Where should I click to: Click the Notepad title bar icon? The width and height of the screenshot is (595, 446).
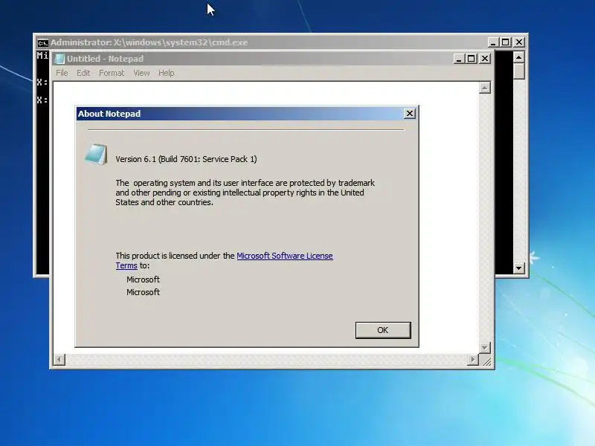tap(59, 59)
